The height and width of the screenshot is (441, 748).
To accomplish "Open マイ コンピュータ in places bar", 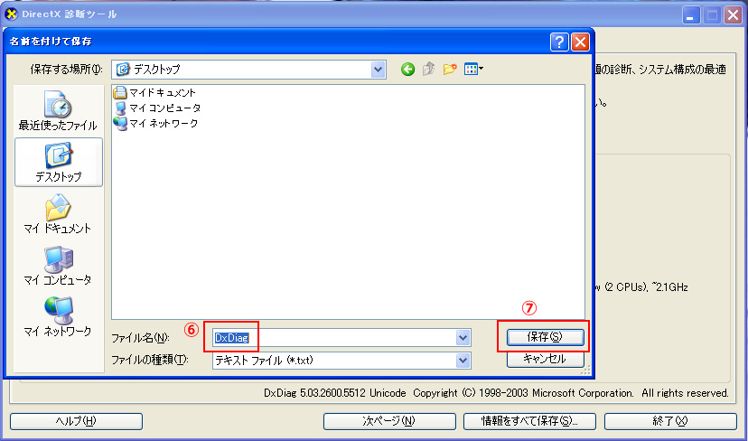I will [58, 265].
